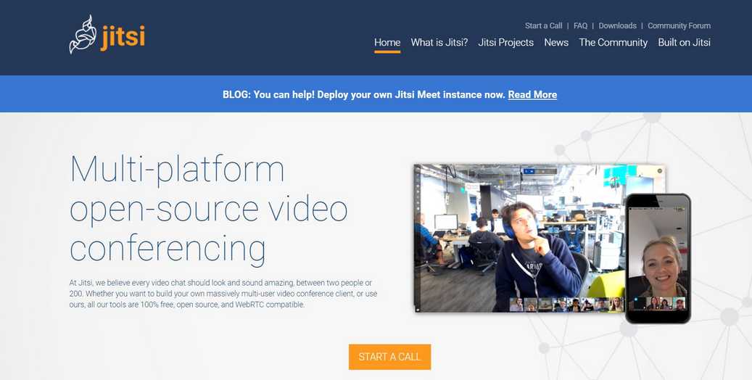Image resolution: width=752 pixels, height=380 pixels.
Task: Follow the Read More blog link
Action: [x=532, y=94]
